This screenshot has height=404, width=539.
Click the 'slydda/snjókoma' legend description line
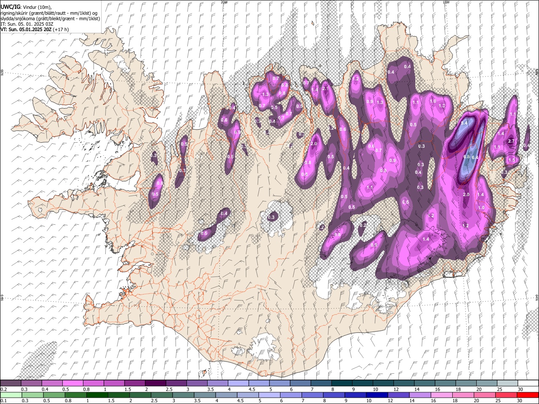point(50,19)
